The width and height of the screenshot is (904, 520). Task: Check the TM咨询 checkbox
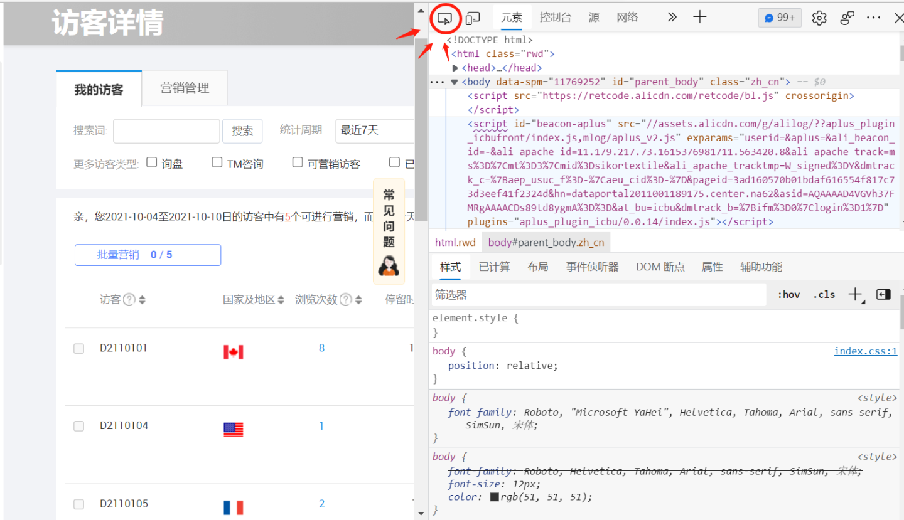[x=217, y=162]
